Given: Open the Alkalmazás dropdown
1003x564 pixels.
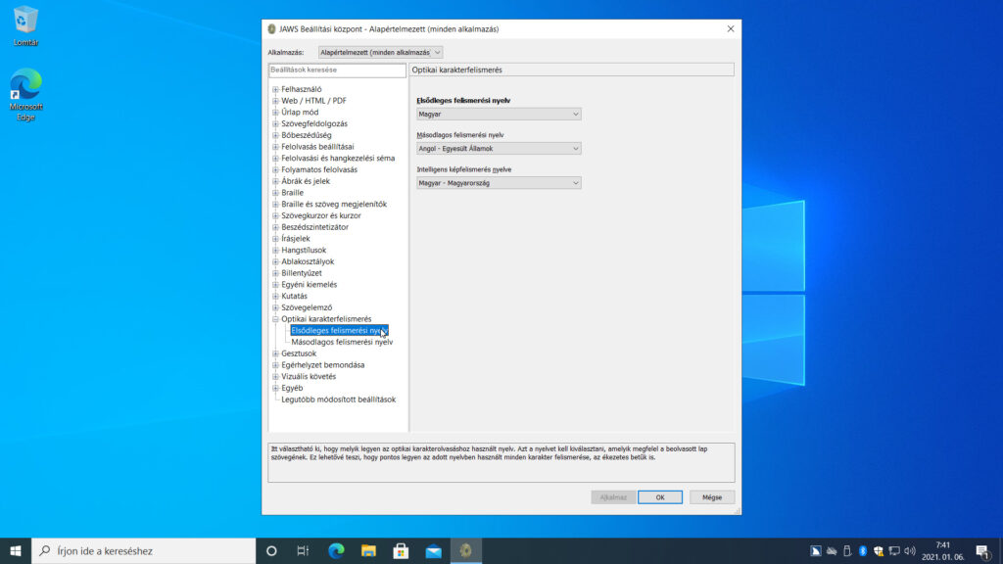Looking at the screenshot, I should click(x=380, y=53).
